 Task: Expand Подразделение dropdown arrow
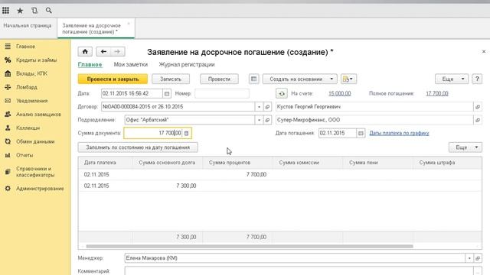[259, 120]
